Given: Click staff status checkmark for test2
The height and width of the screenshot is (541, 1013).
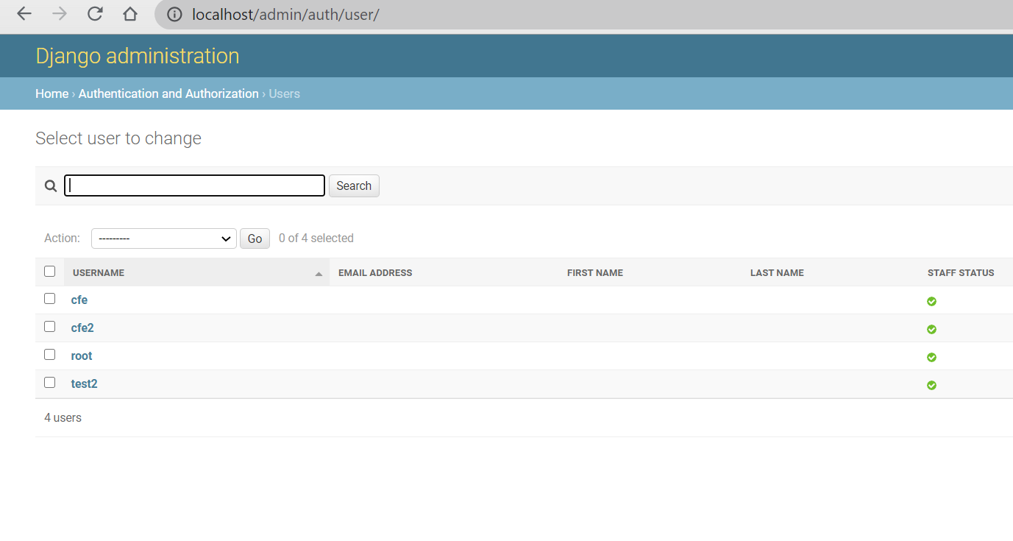Looking at the screenshot, I should tap(931, 385).
